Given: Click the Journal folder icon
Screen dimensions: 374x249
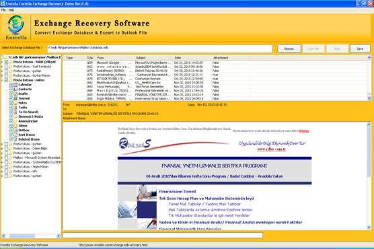Looking at the screenshot, I should pos(15,98).
